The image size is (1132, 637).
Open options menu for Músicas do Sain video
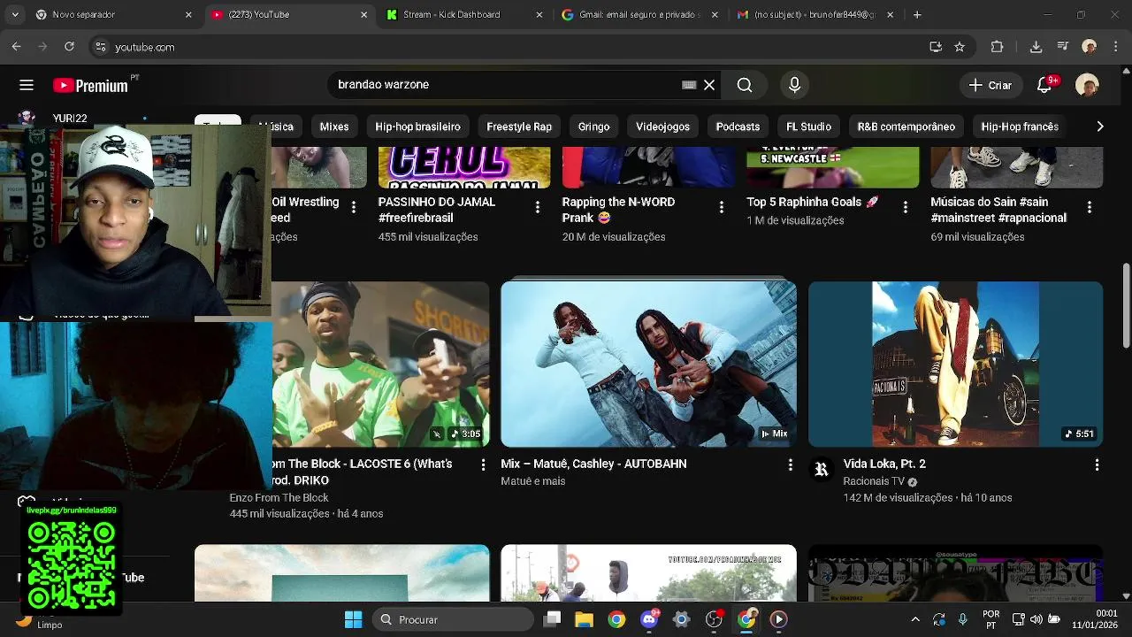point(1089,207)
